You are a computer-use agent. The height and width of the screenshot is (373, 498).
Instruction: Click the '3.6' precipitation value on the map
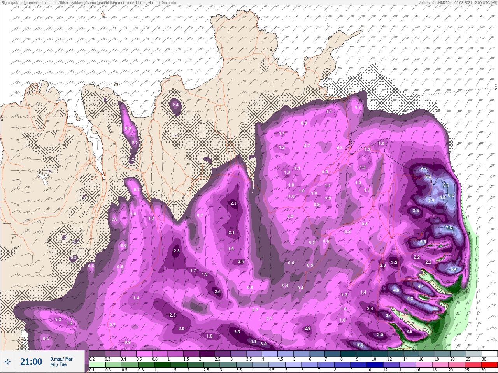pyautogui.click(x=416, y=211)
